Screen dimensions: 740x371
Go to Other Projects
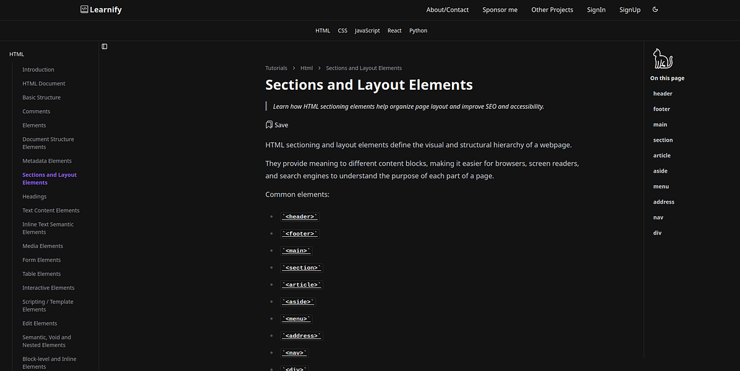552,10
